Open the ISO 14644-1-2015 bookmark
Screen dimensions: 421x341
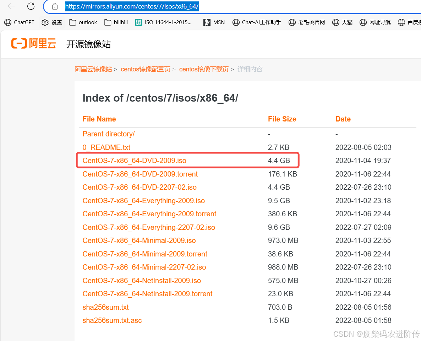pyautogui.click(x=164, y=22)
